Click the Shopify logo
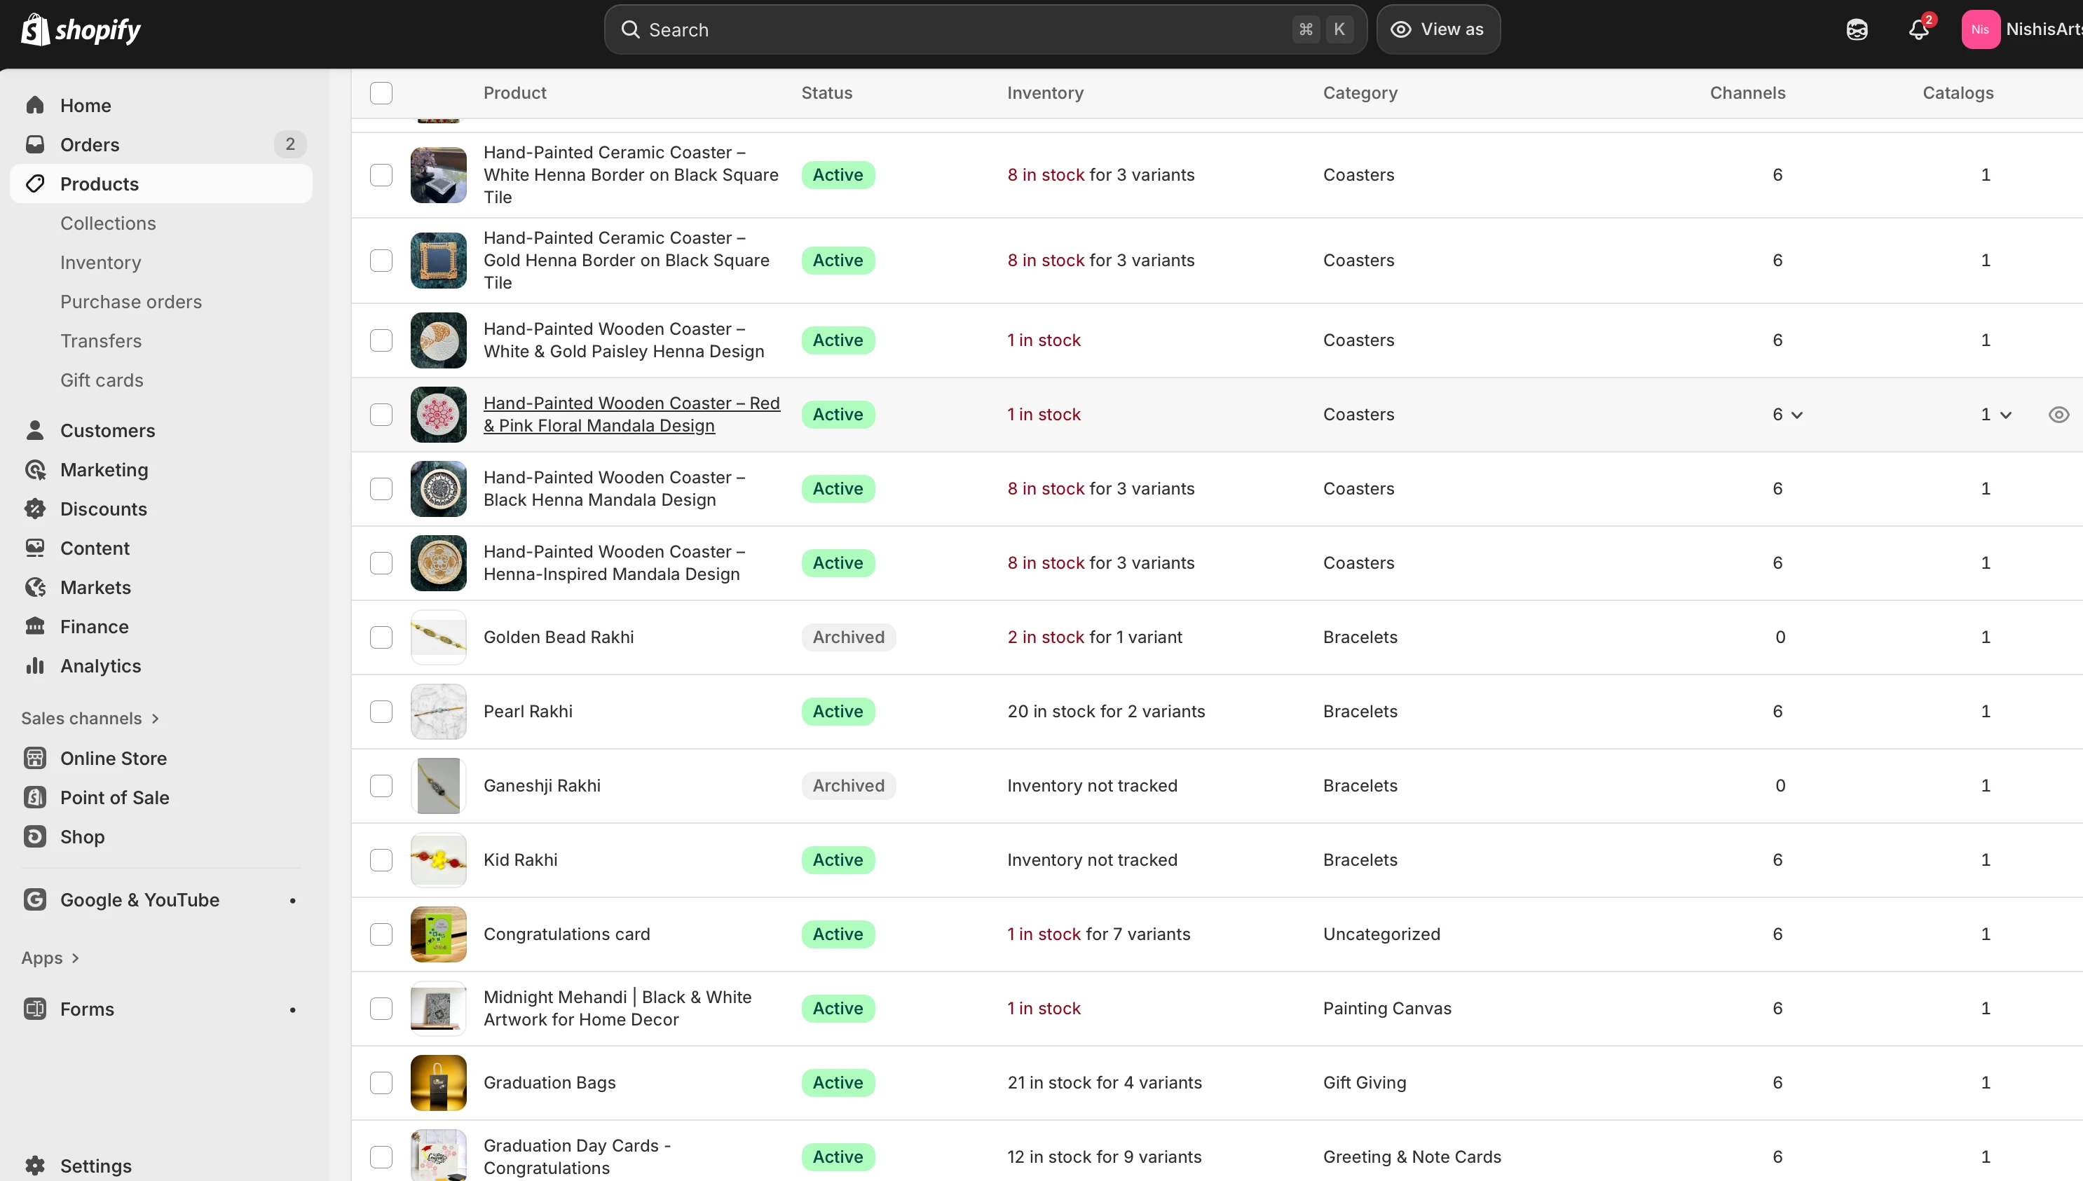Screen dimensions: 2083x1181 pyautogui.click(x=81, y=30)
